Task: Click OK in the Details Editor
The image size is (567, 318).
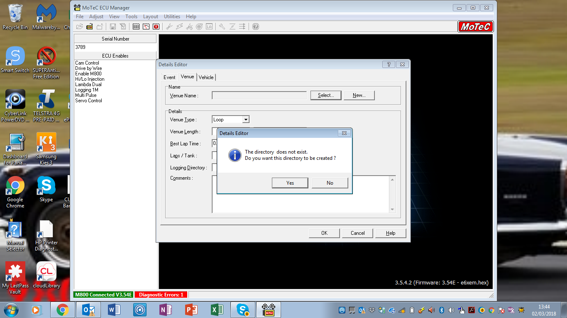Action: click(324, 233)
